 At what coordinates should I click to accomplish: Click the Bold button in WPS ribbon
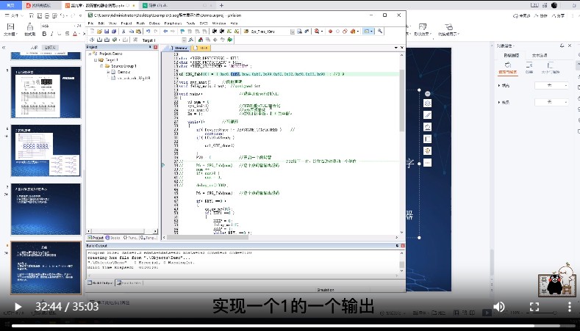(x=44, y=34)
